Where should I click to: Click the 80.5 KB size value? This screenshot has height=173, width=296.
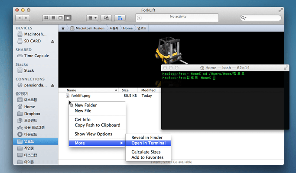tap(130, 96)
